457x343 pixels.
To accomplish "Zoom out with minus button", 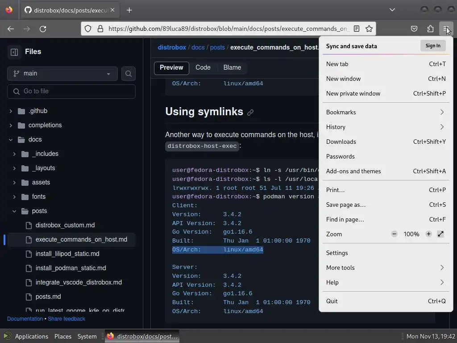I will click(x=394, y=234).
